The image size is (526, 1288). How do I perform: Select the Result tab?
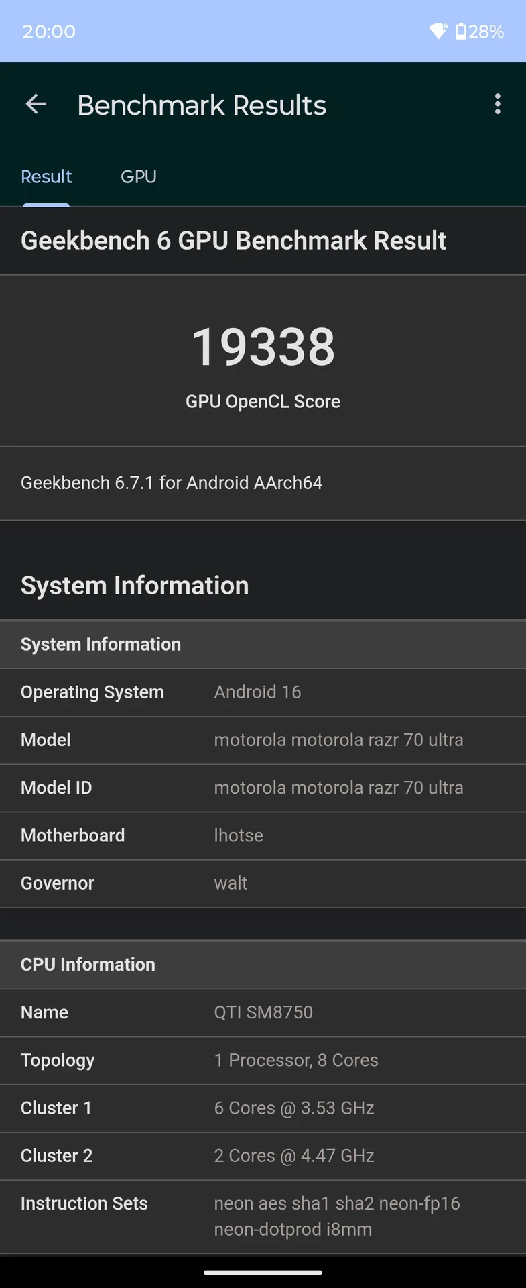(46, 176)
